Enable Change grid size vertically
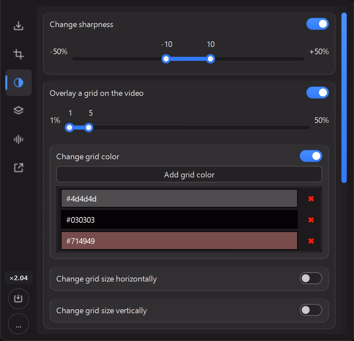 (311, 310)
